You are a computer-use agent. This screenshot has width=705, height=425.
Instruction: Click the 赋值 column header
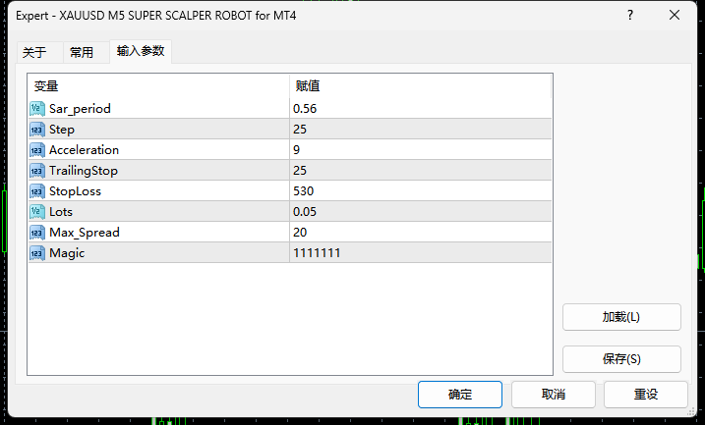tap(421, 86)
